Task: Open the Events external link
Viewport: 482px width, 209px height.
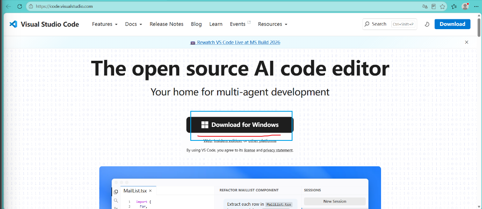Action: tap(240, 24)
